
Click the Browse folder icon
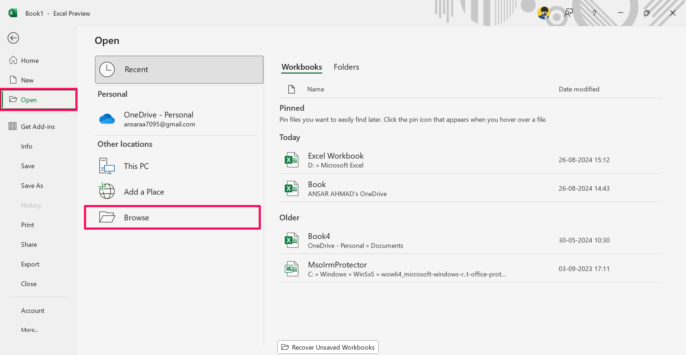point(107,217)
